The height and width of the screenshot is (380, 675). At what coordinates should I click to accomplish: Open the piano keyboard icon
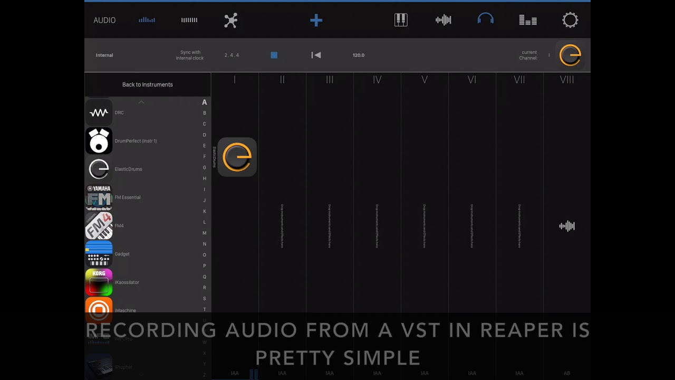click(x=401, y=20)
